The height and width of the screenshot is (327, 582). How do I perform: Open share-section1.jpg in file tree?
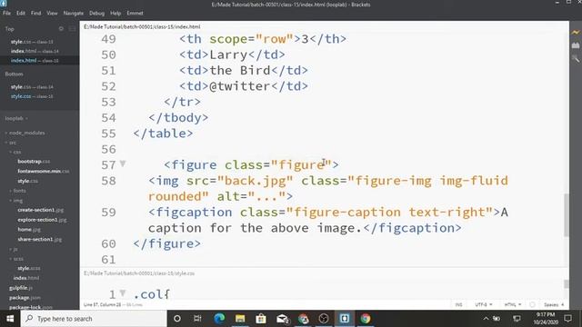click(x=40, y=239)
